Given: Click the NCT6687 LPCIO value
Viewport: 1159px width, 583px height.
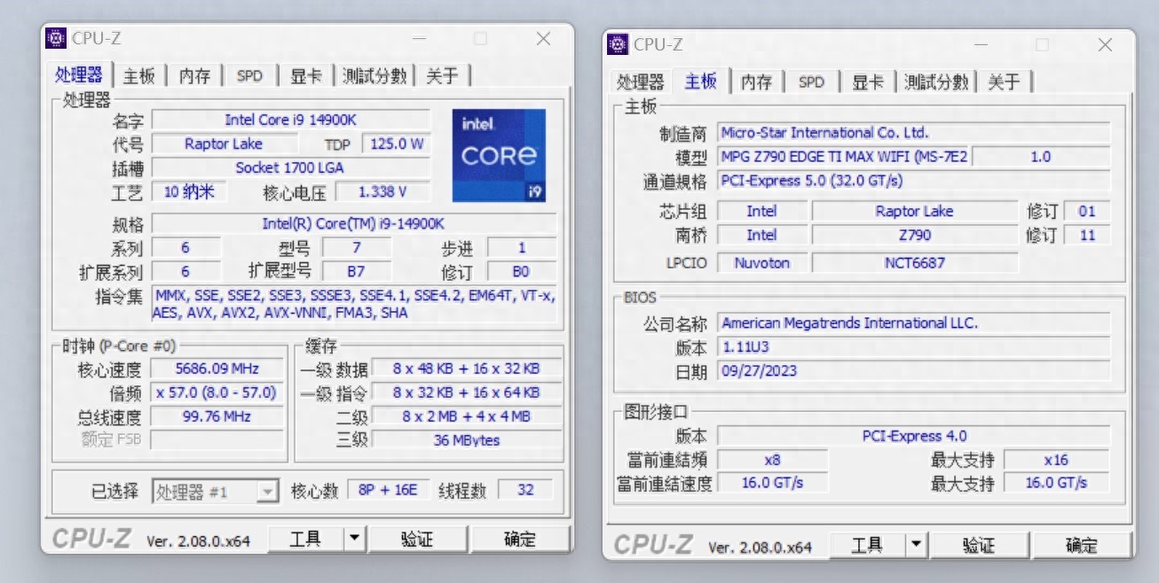Looking at the screenshot, I should tap(914, 262).
